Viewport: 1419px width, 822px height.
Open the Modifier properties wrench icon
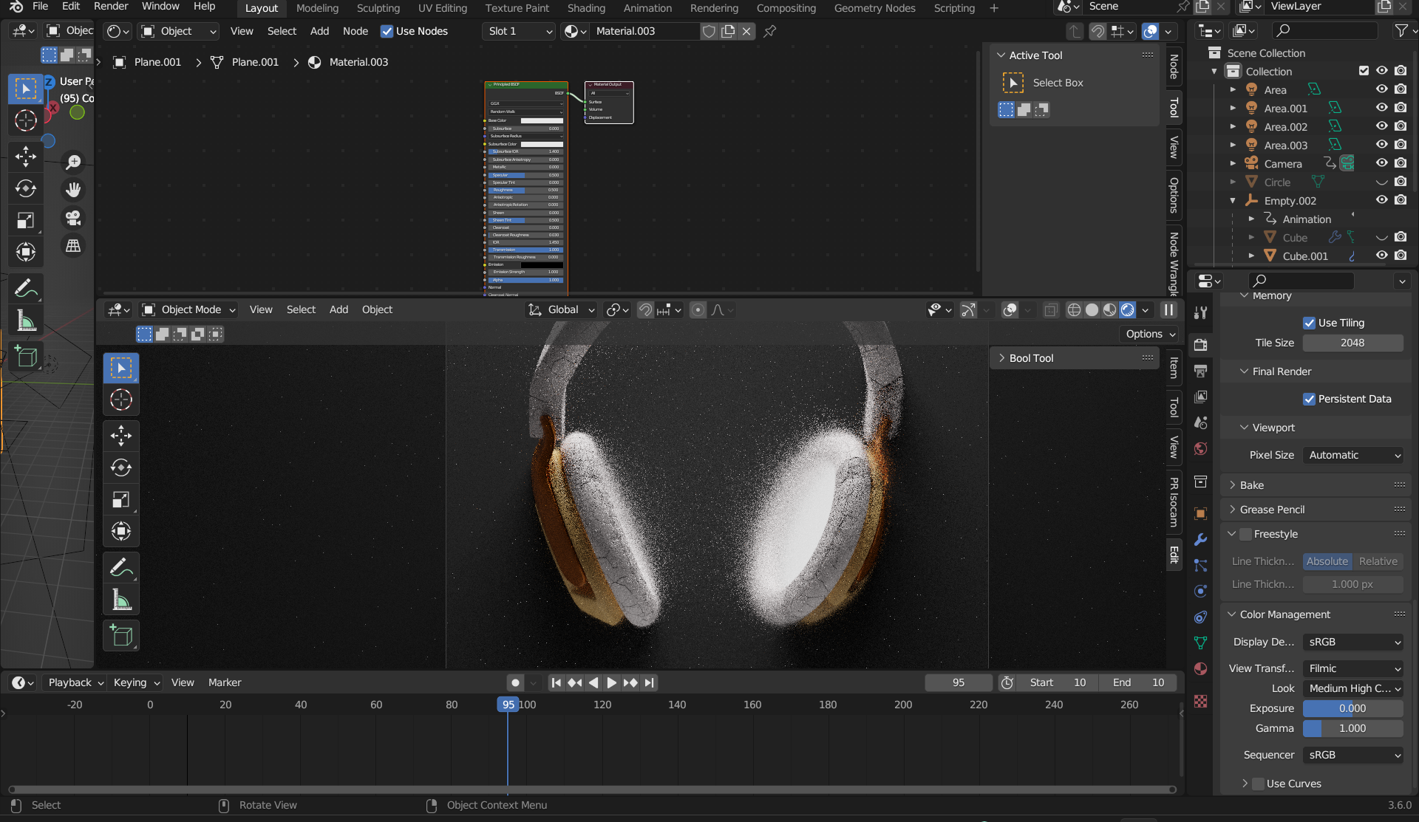pos(1200,539)
